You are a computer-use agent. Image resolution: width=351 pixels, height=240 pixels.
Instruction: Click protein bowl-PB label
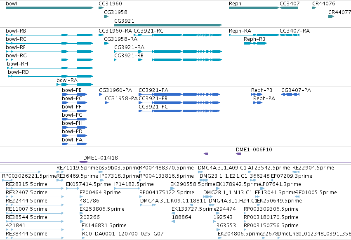(72, 90)
